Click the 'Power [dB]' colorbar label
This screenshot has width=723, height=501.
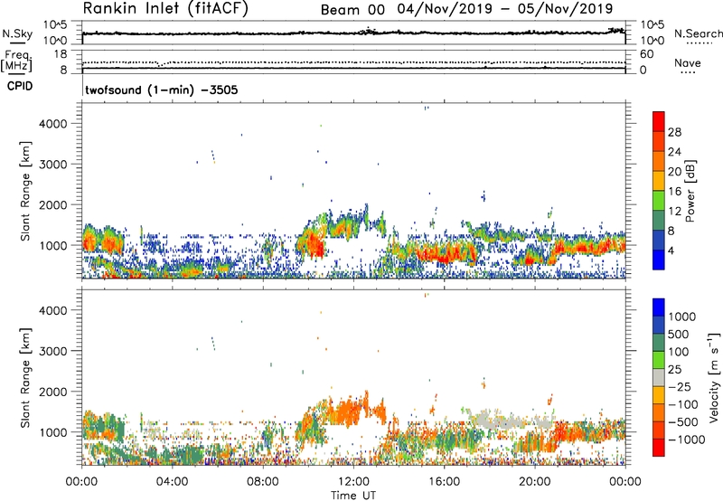pos(690,191)
